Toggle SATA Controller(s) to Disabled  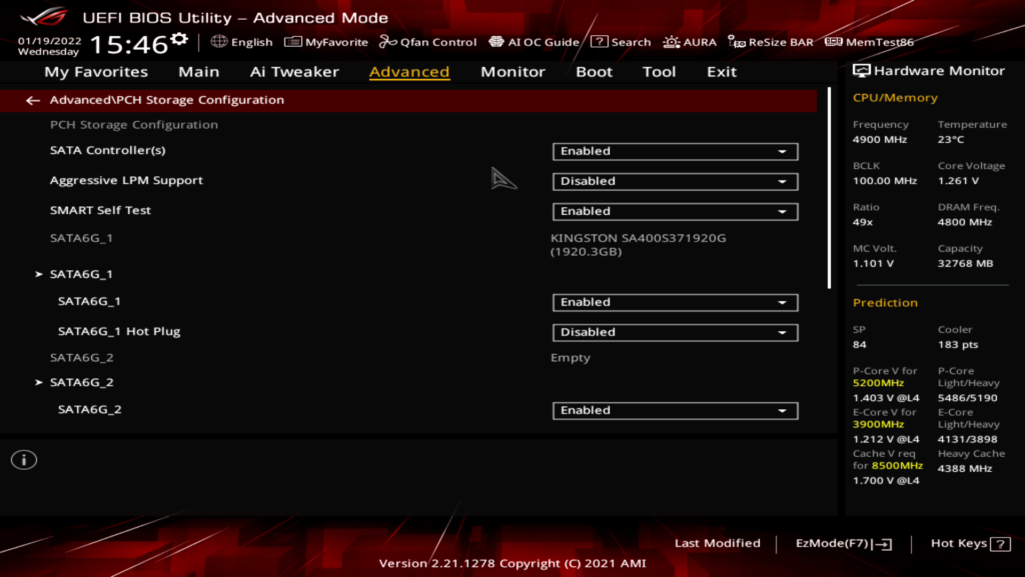point(674,151)
